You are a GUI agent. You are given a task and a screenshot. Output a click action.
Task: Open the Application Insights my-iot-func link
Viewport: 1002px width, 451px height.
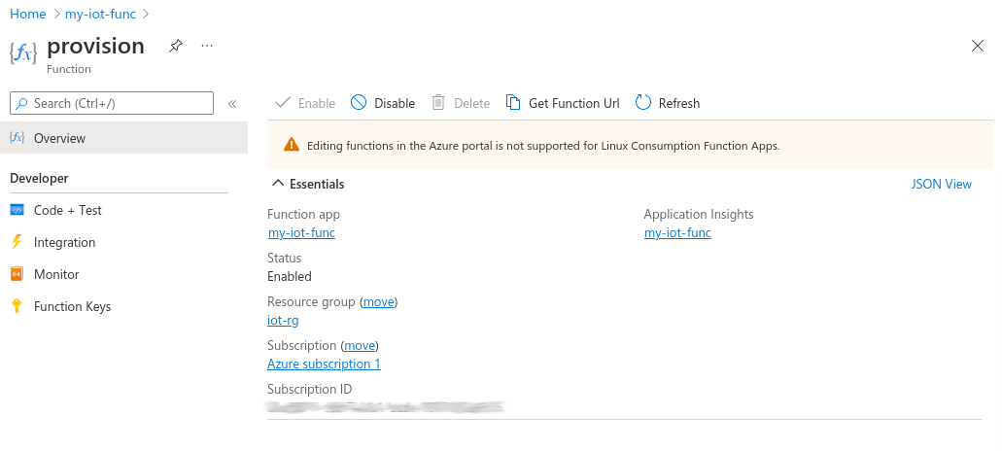click(x=677, y=232)
